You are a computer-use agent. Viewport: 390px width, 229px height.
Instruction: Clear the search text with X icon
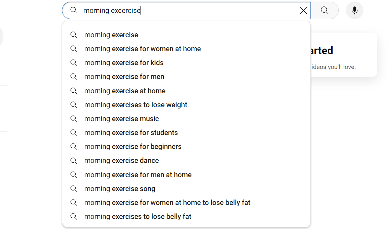[x=303, y=11]
